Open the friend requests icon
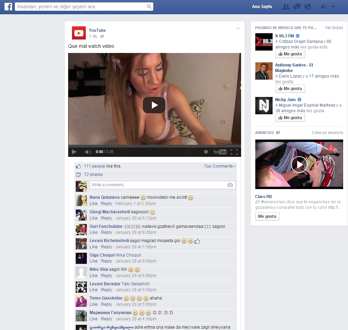 pyautogui.click(x=286, y=7)
